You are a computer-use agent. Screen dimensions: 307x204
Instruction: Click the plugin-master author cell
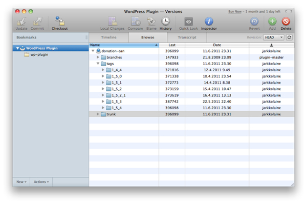(x=271, y=57)
